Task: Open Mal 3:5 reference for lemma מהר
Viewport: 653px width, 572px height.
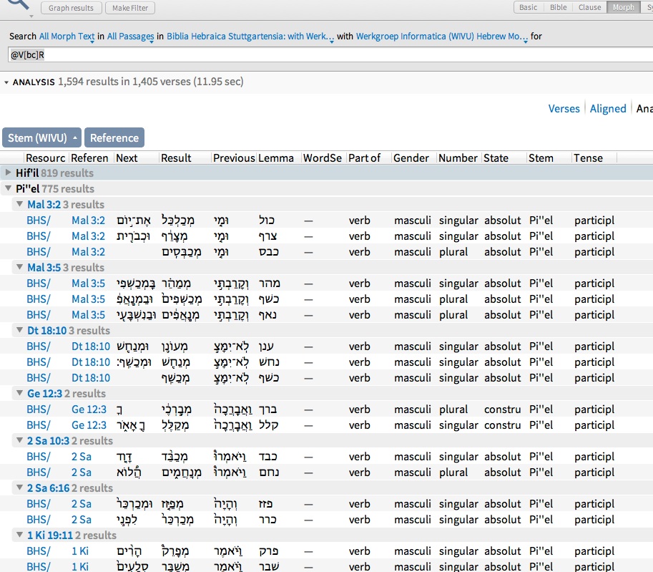Action: point(88,283)
